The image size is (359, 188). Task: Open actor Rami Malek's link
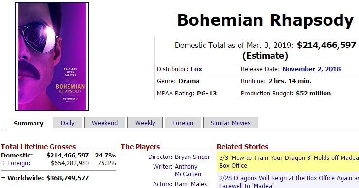(x=191, y=184)
